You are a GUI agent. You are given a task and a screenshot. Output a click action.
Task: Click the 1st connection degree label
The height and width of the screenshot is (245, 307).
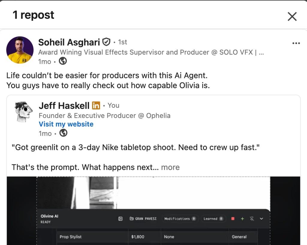click(x=123, y=42)
